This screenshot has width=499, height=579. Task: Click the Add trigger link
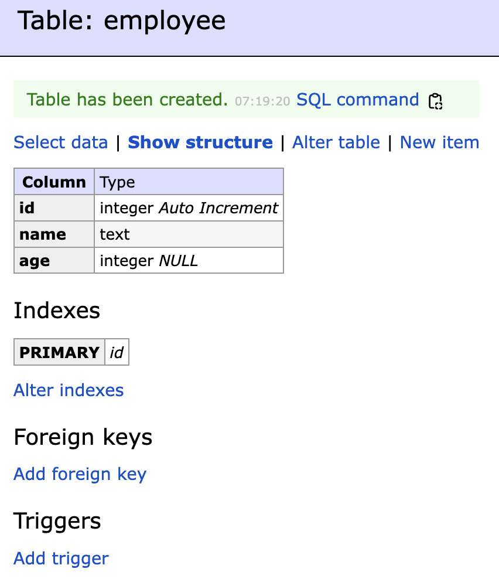61,558
